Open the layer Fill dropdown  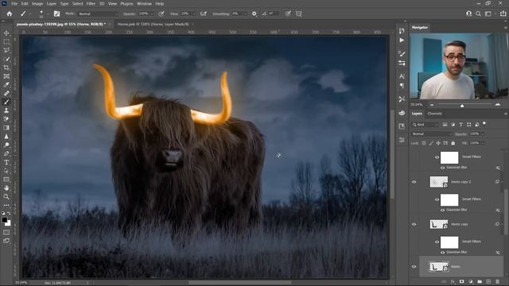point(483,143)
